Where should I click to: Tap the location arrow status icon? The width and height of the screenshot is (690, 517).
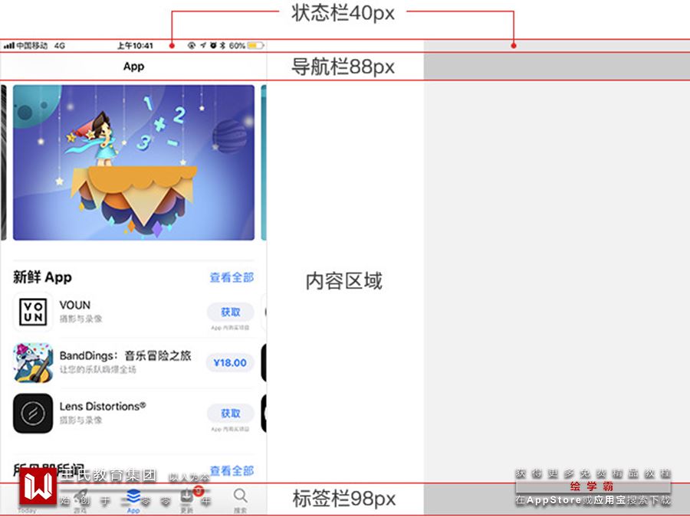click(203, 45)
